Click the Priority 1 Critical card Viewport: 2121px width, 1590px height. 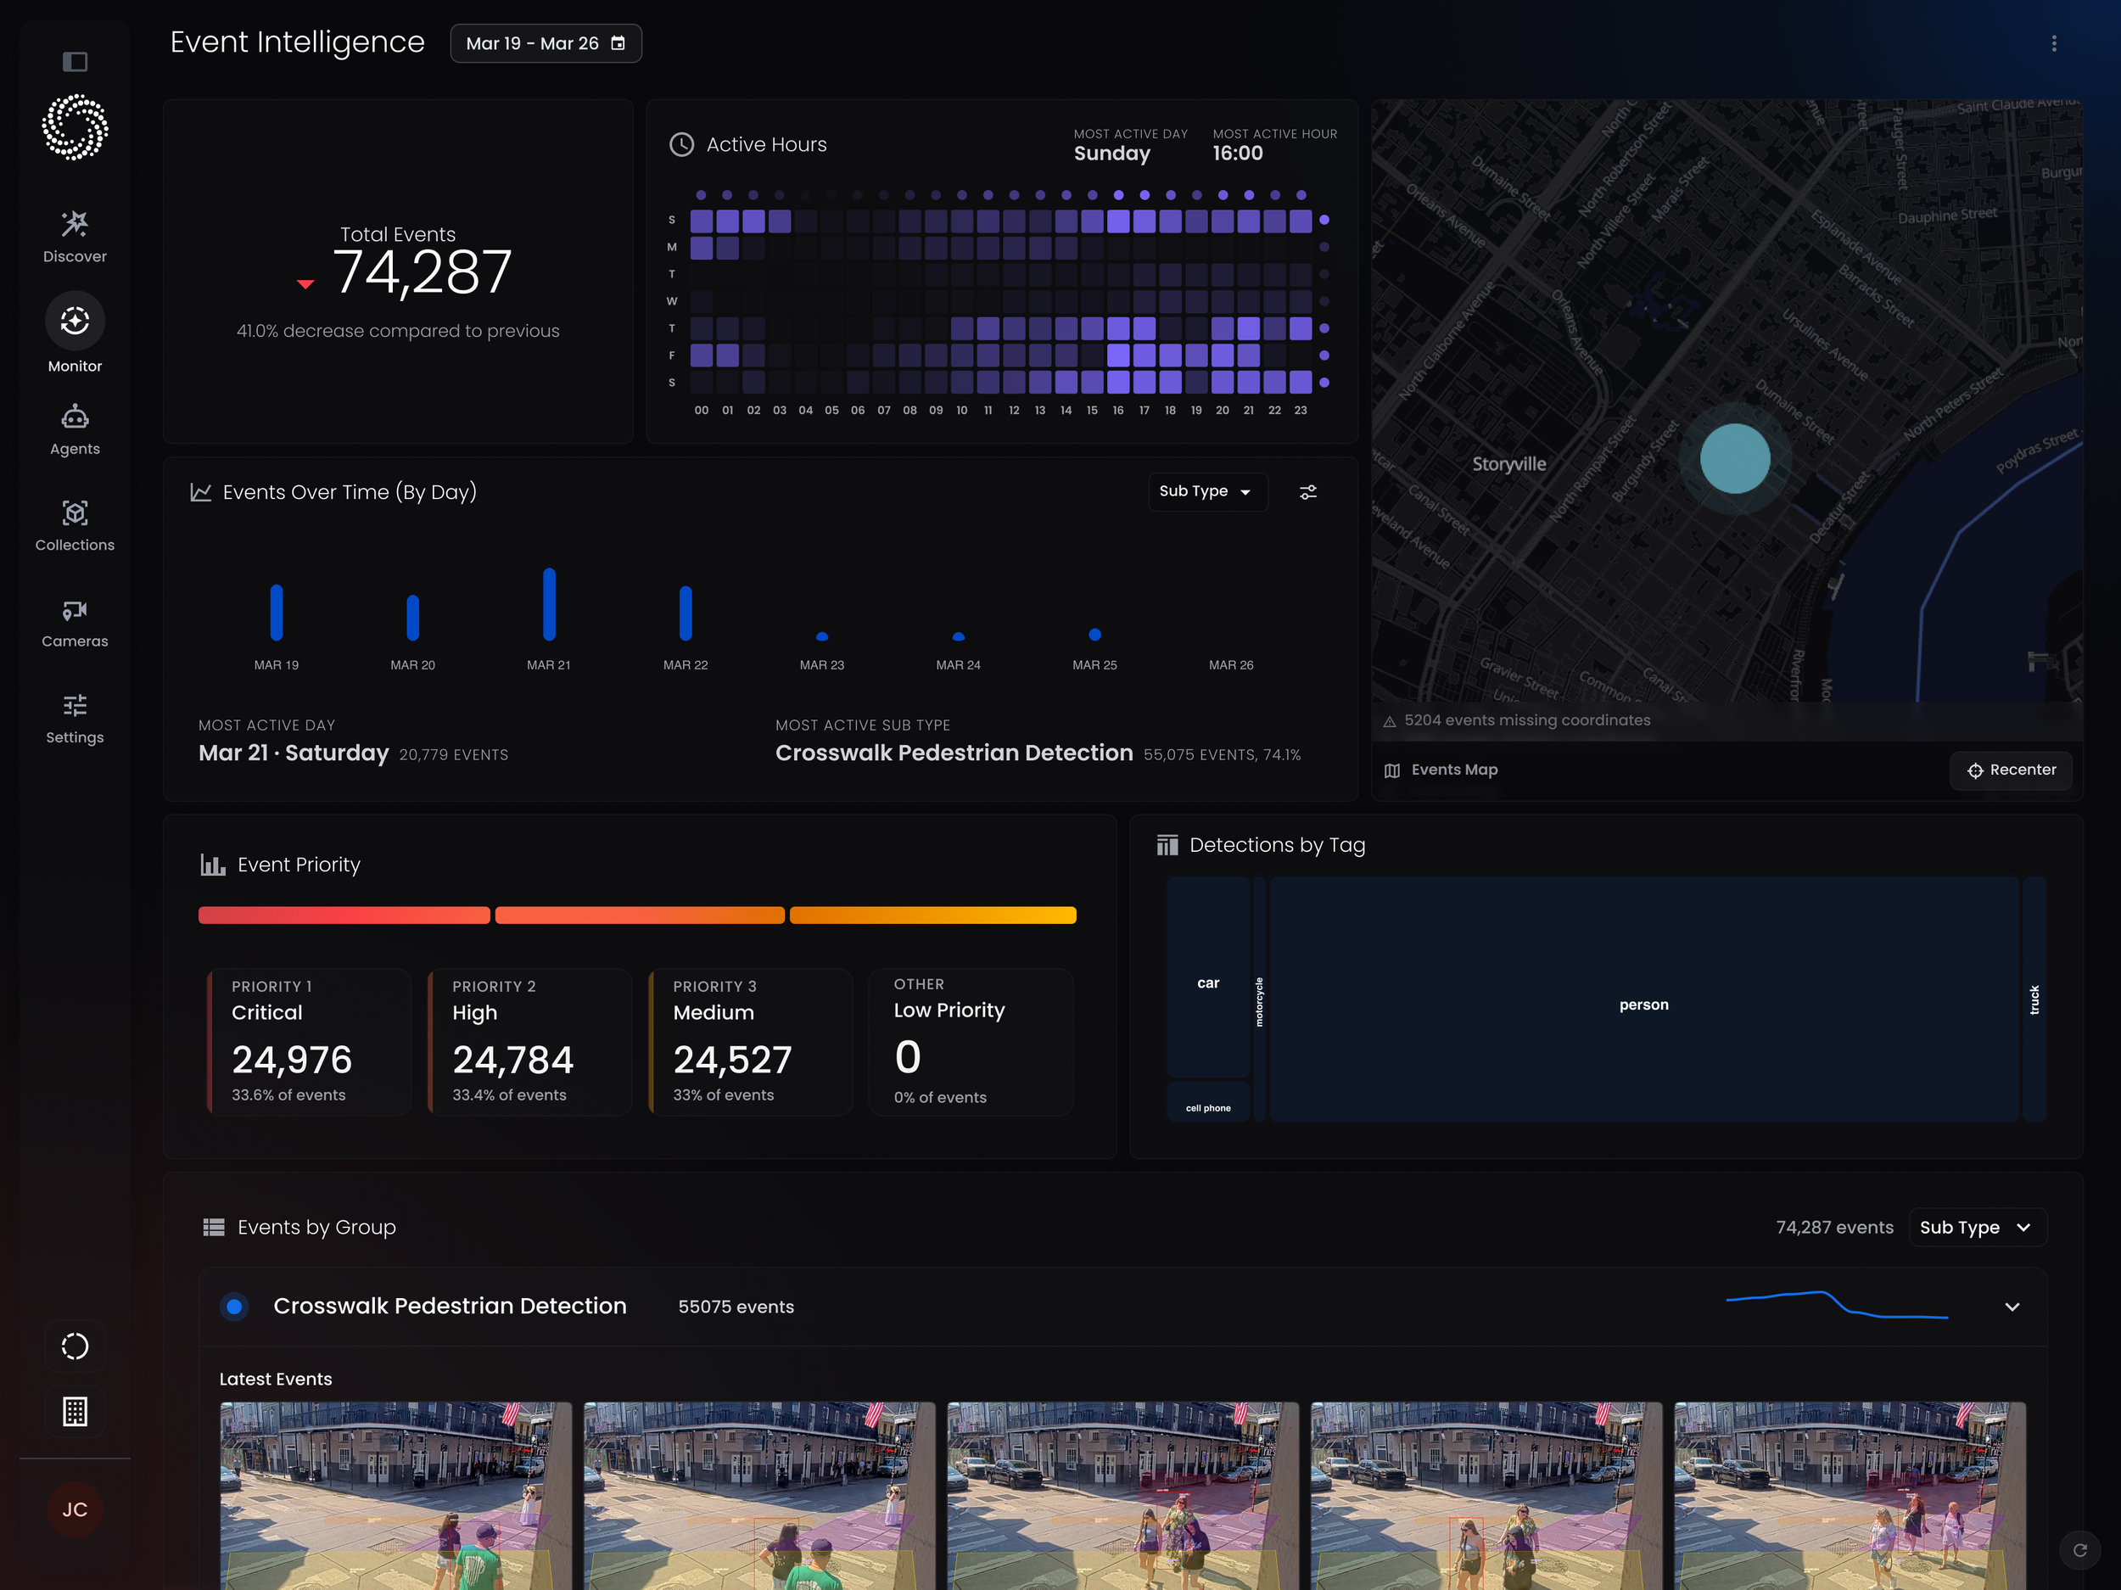[309, 1041]
